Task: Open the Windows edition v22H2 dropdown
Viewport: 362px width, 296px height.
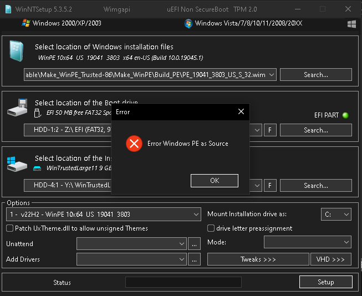Action: coord(104,214)
